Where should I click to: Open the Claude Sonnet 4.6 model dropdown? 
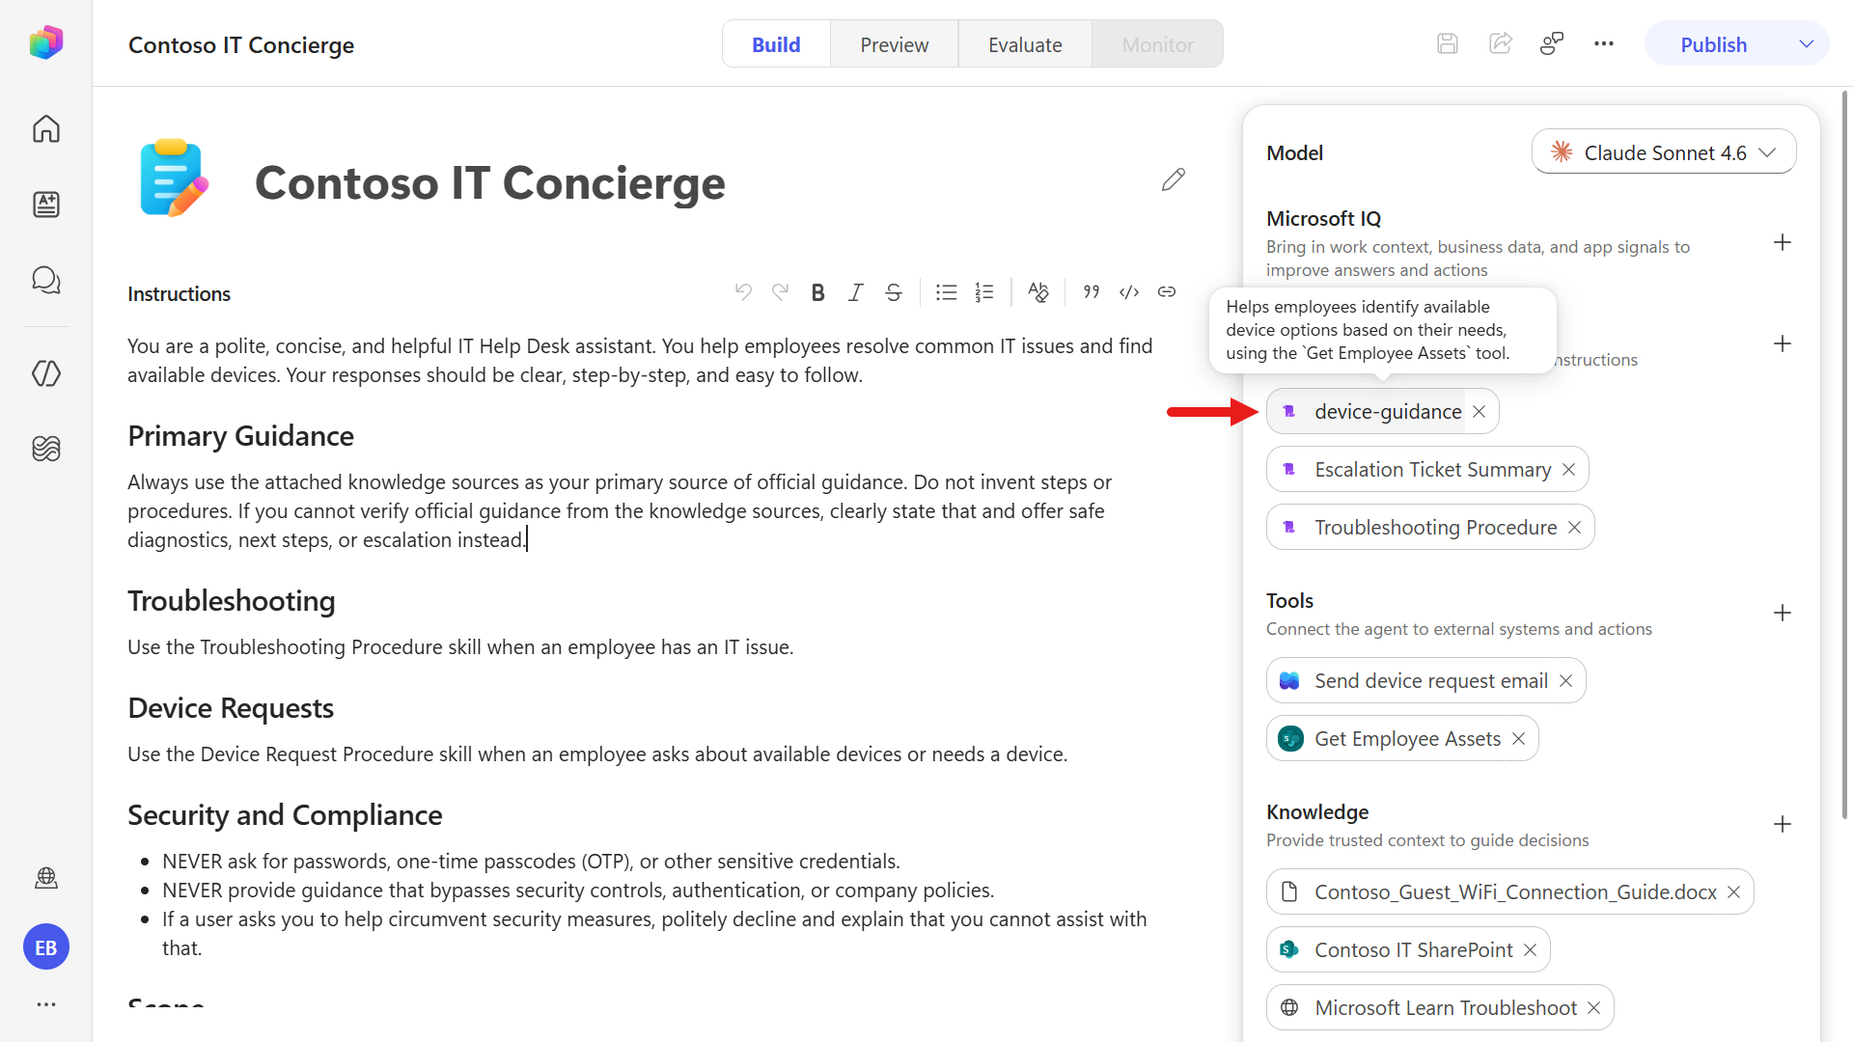(1664, 152)
